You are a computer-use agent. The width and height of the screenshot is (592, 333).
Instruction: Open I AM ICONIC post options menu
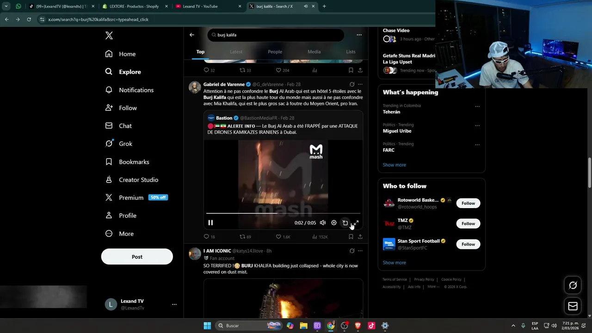point(360,251)
